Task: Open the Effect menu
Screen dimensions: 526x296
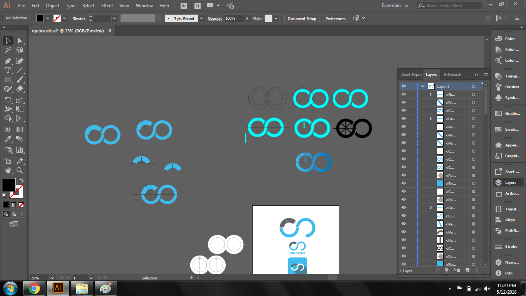Action: [107, 6]
